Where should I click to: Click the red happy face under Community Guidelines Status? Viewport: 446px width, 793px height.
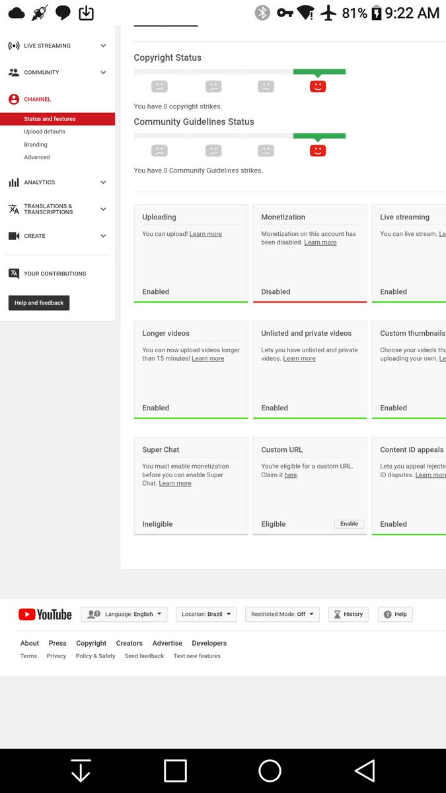(x=318, y=150)
